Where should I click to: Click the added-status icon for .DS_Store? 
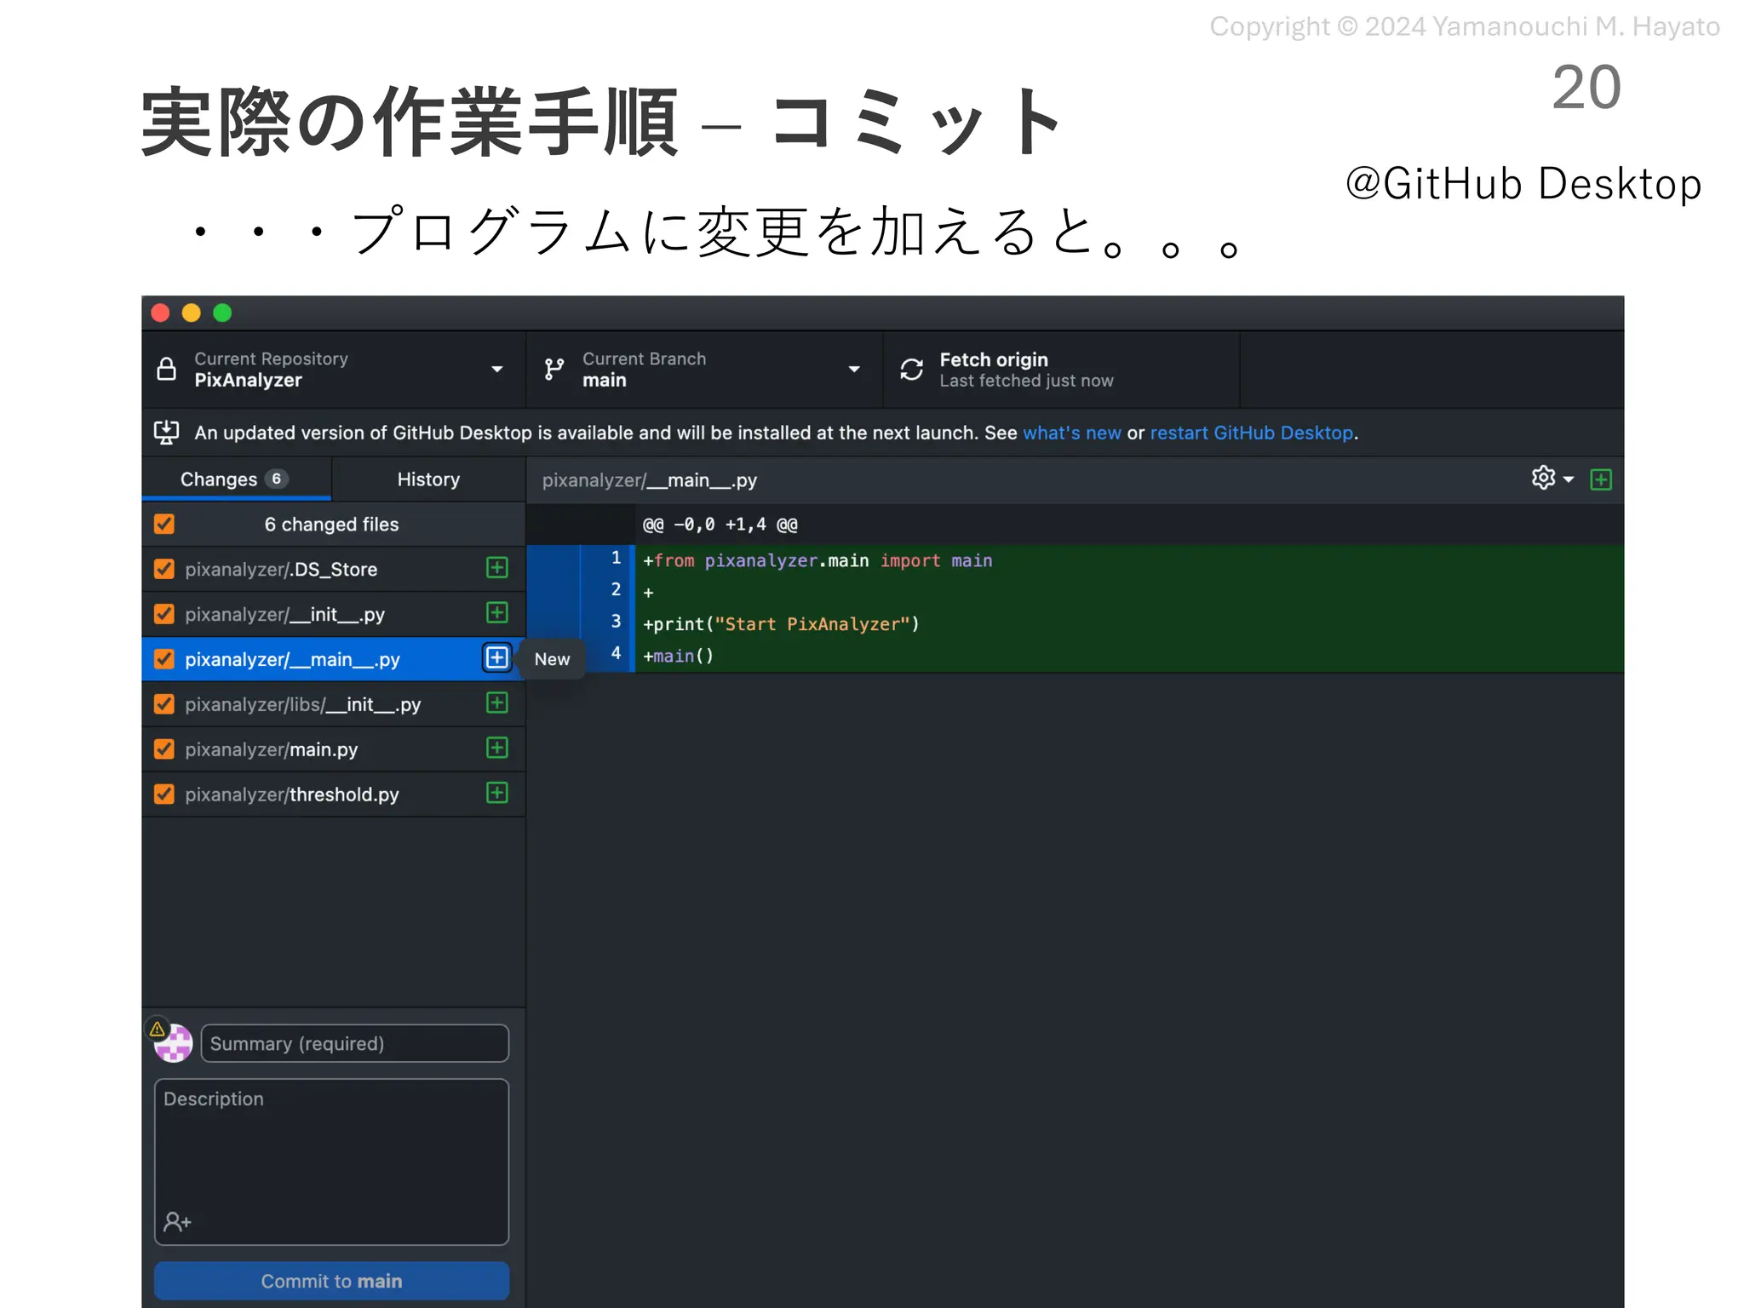coord(497,568)
